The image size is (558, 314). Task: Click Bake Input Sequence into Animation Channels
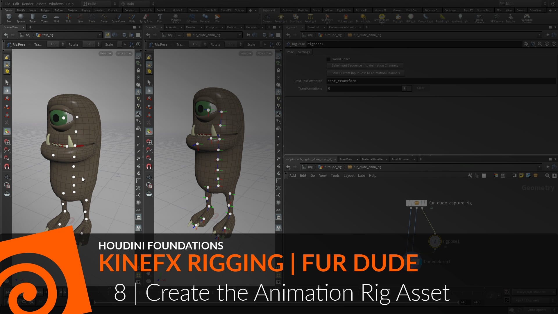coord(365,65)
